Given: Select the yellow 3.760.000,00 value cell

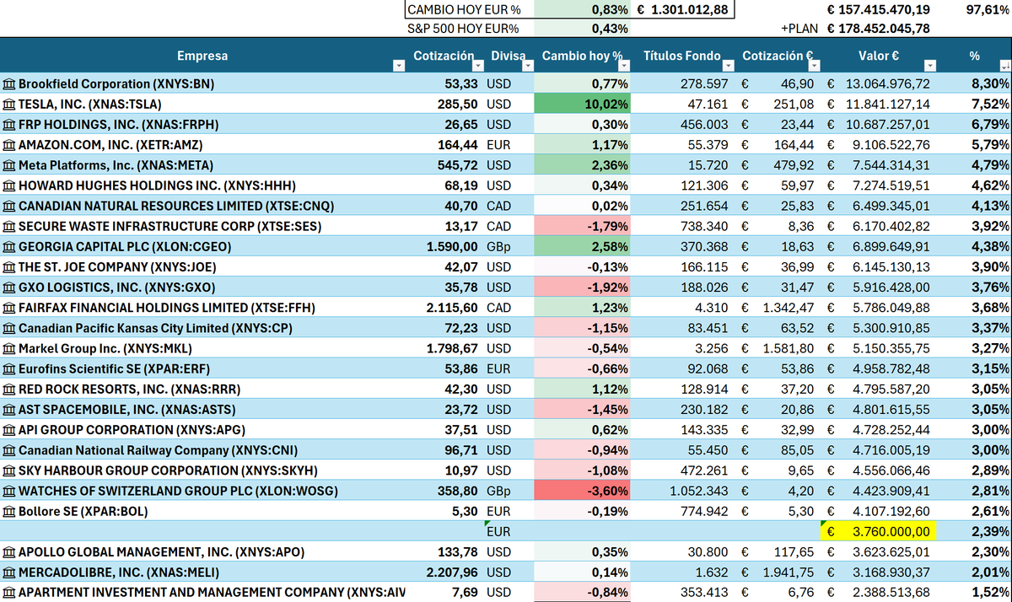Looking at the screenshot, I should (880, 532).
